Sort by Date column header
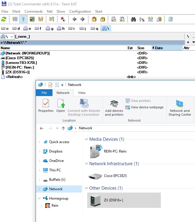The height and width of the screenshot is (222, 195). coord(167,48)
